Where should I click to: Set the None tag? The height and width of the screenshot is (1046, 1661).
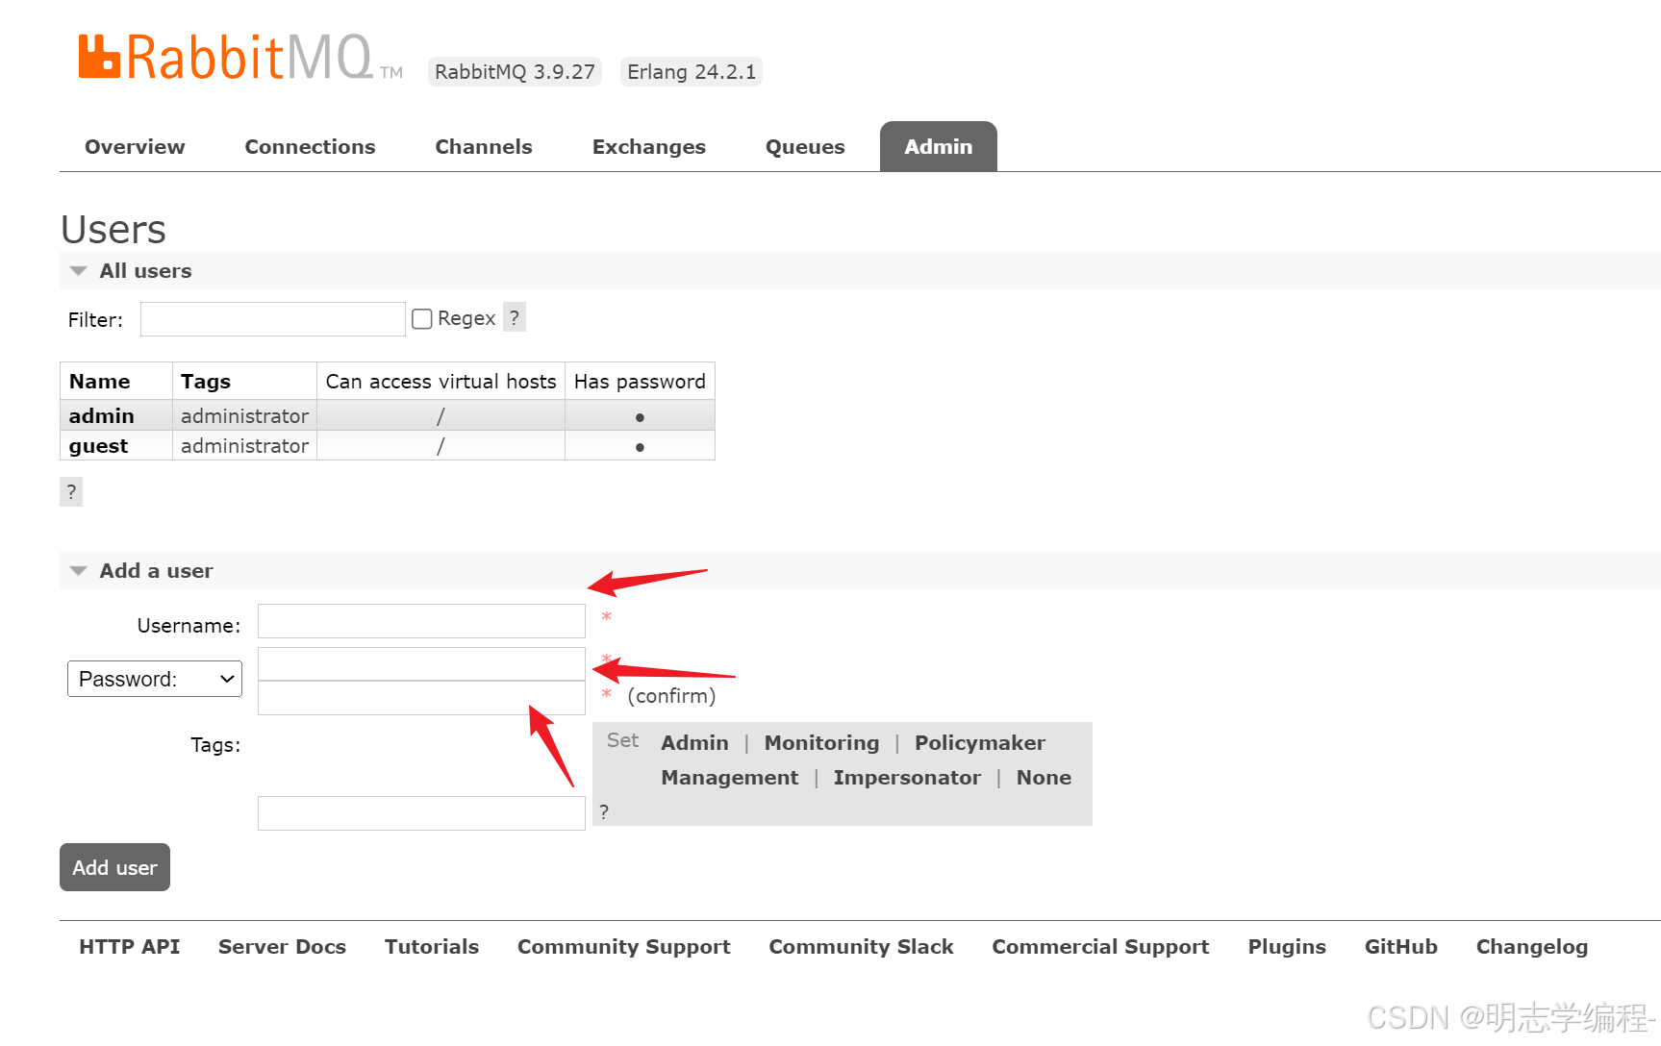pyautogui.click(x=1044, y=778)
